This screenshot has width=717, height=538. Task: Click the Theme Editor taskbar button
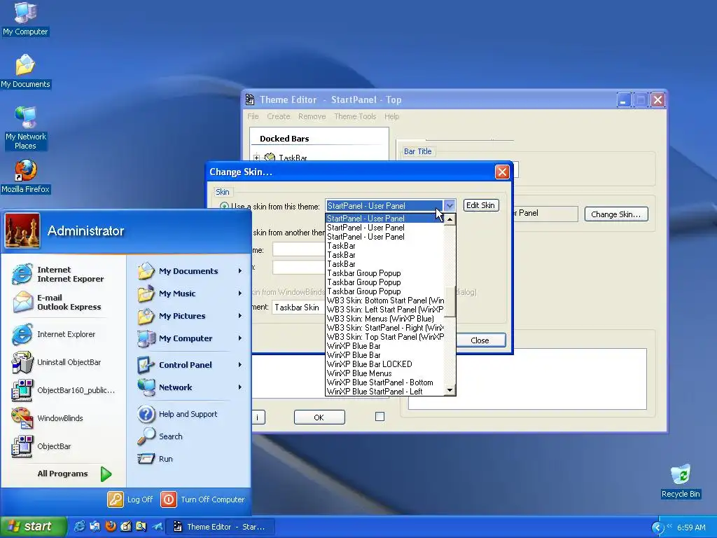pyautogui.click(x=221, y=527)
